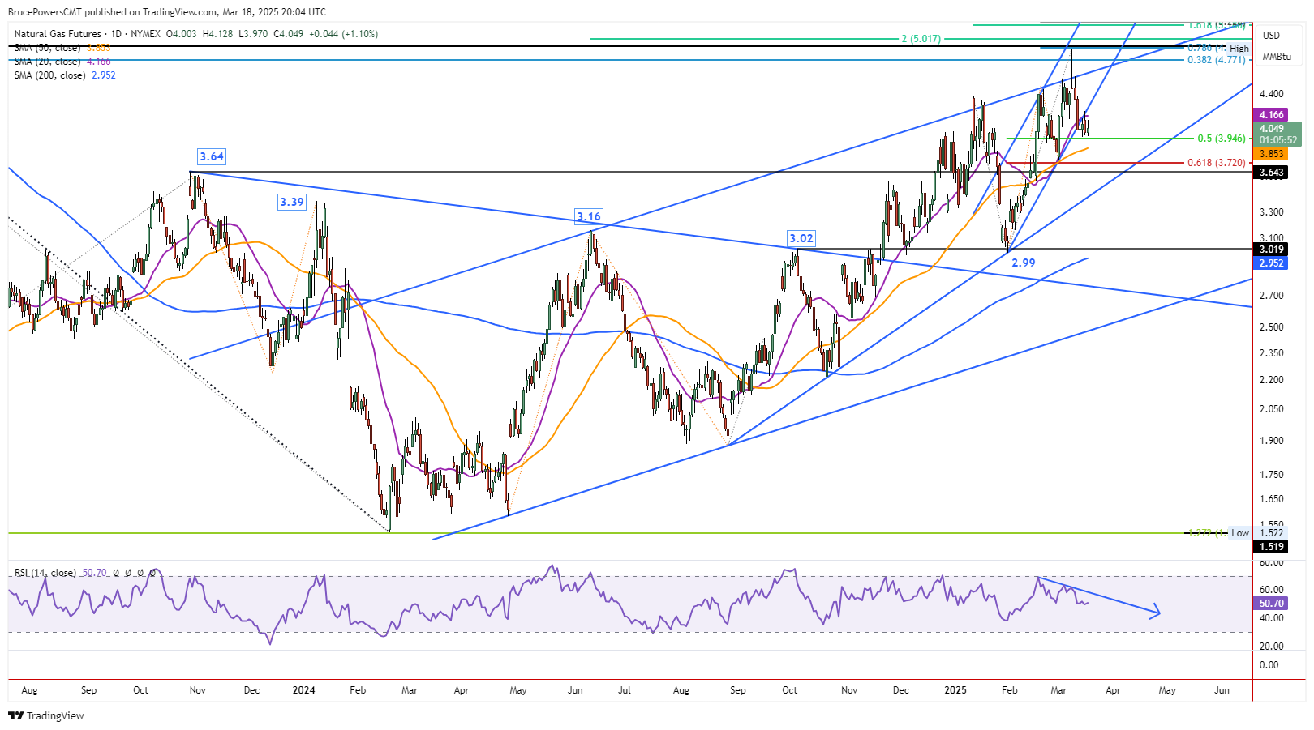Click the Jul label on time axis
The image size is (1314, 730).
625,690
